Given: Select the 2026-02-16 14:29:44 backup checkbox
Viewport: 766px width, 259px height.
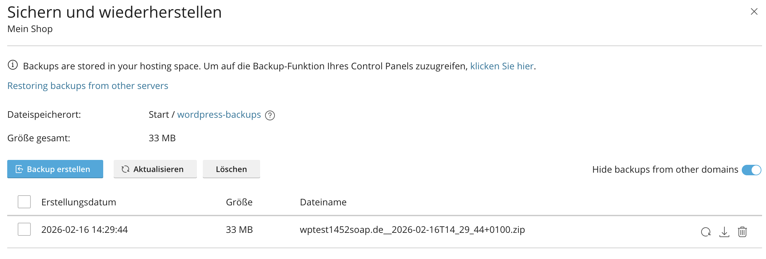Looking at the screenshot, I should pyautogui.click(x=24, y=229).
